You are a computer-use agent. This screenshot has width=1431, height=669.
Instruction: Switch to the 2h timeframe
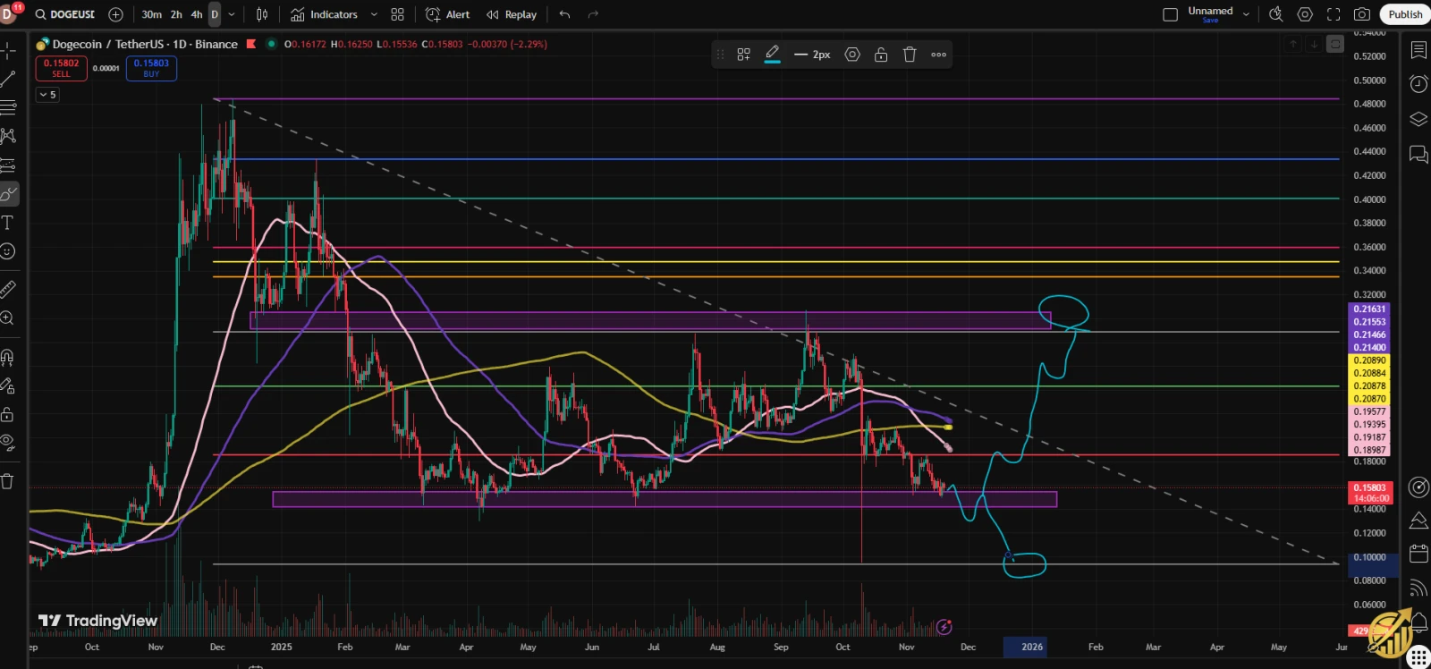176,14
